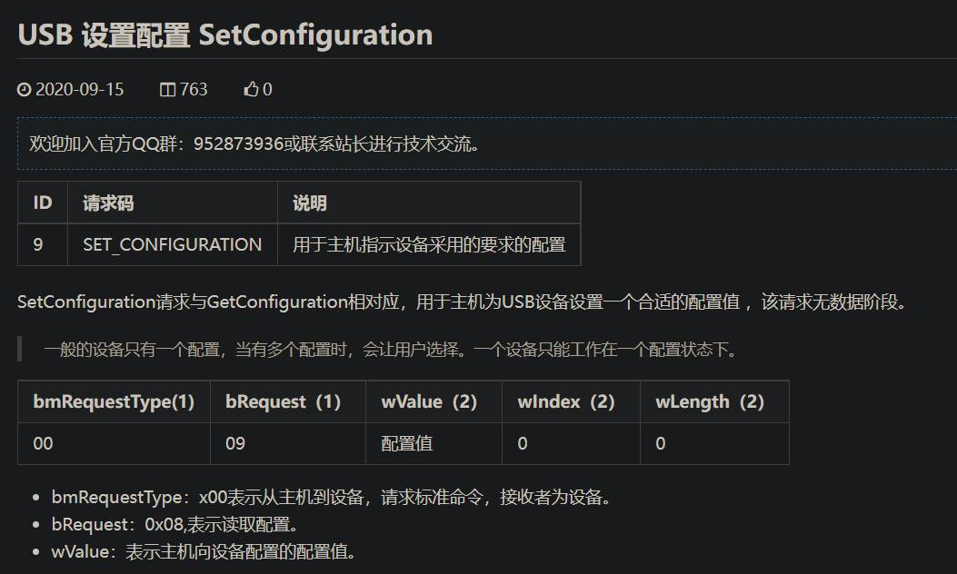Click the wIndex (2) column header
957x574 pixels.
pos(566,401)
